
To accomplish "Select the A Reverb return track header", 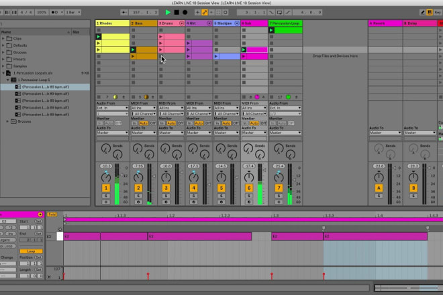I will click(x=385, y=23).
